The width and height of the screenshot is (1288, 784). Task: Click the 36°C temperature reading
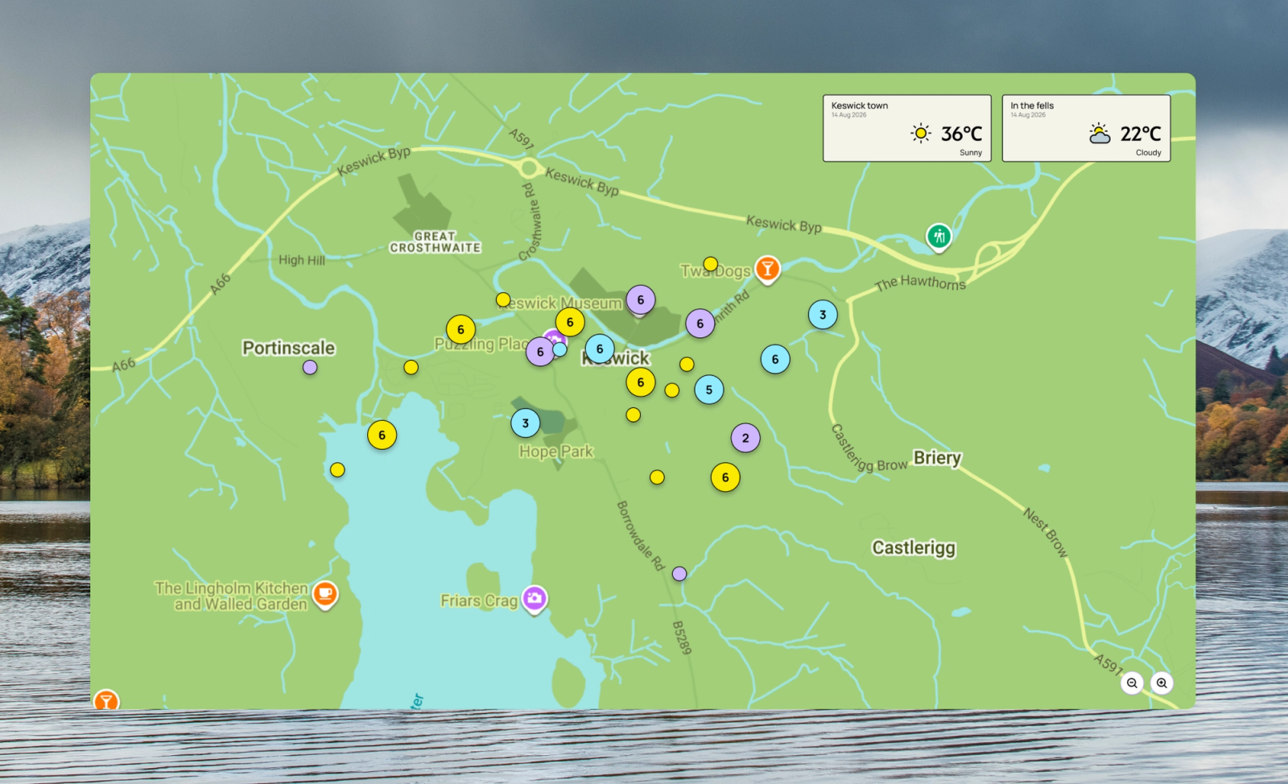pos(961,134)
